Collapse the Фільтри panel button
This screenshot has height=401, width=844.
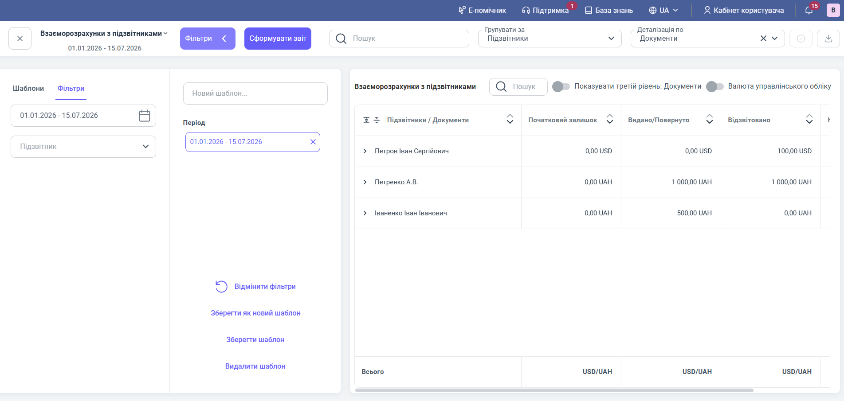(208, 39)
